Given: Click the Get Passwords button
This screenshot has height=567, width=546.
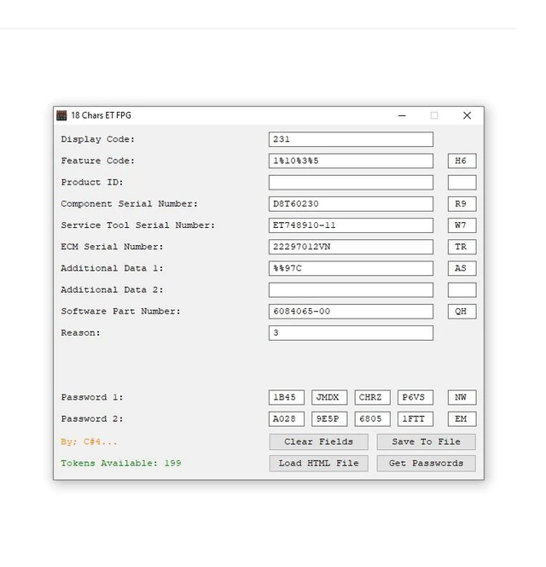Looking at the screenshot, I should coord(426,463).
